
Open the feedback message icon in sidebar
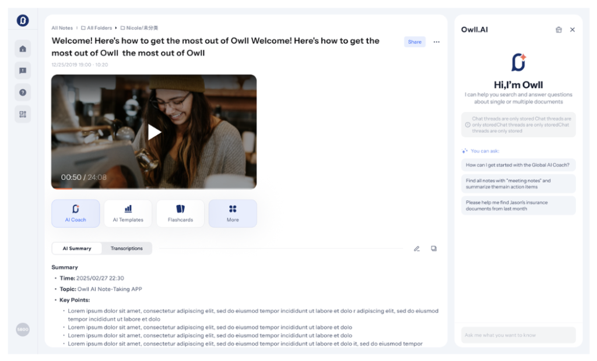tap(23, 70)
